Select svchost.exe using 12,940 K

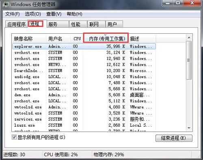tap(84, 58)
